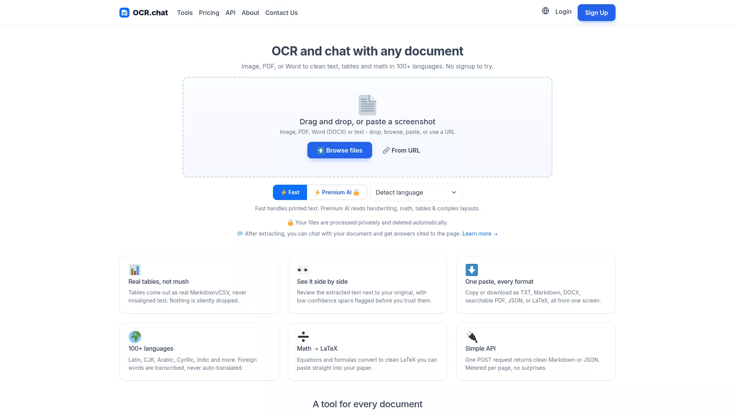The image size is (735, 413).
Task: Click the padlock icon beside the privacy notice
Action: [291, 223]
